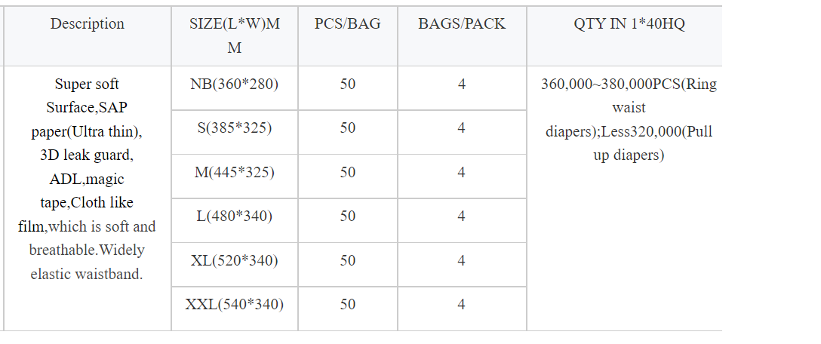Image resolution: width=821 pixels, height=344 pixels.
Task: Select the 4 value in XXL row
Action: tap(461, 305)
